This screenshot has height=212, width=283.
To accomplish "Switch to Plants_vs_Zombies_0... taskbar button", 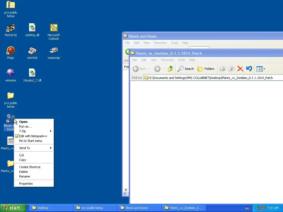I will (184, 208).
